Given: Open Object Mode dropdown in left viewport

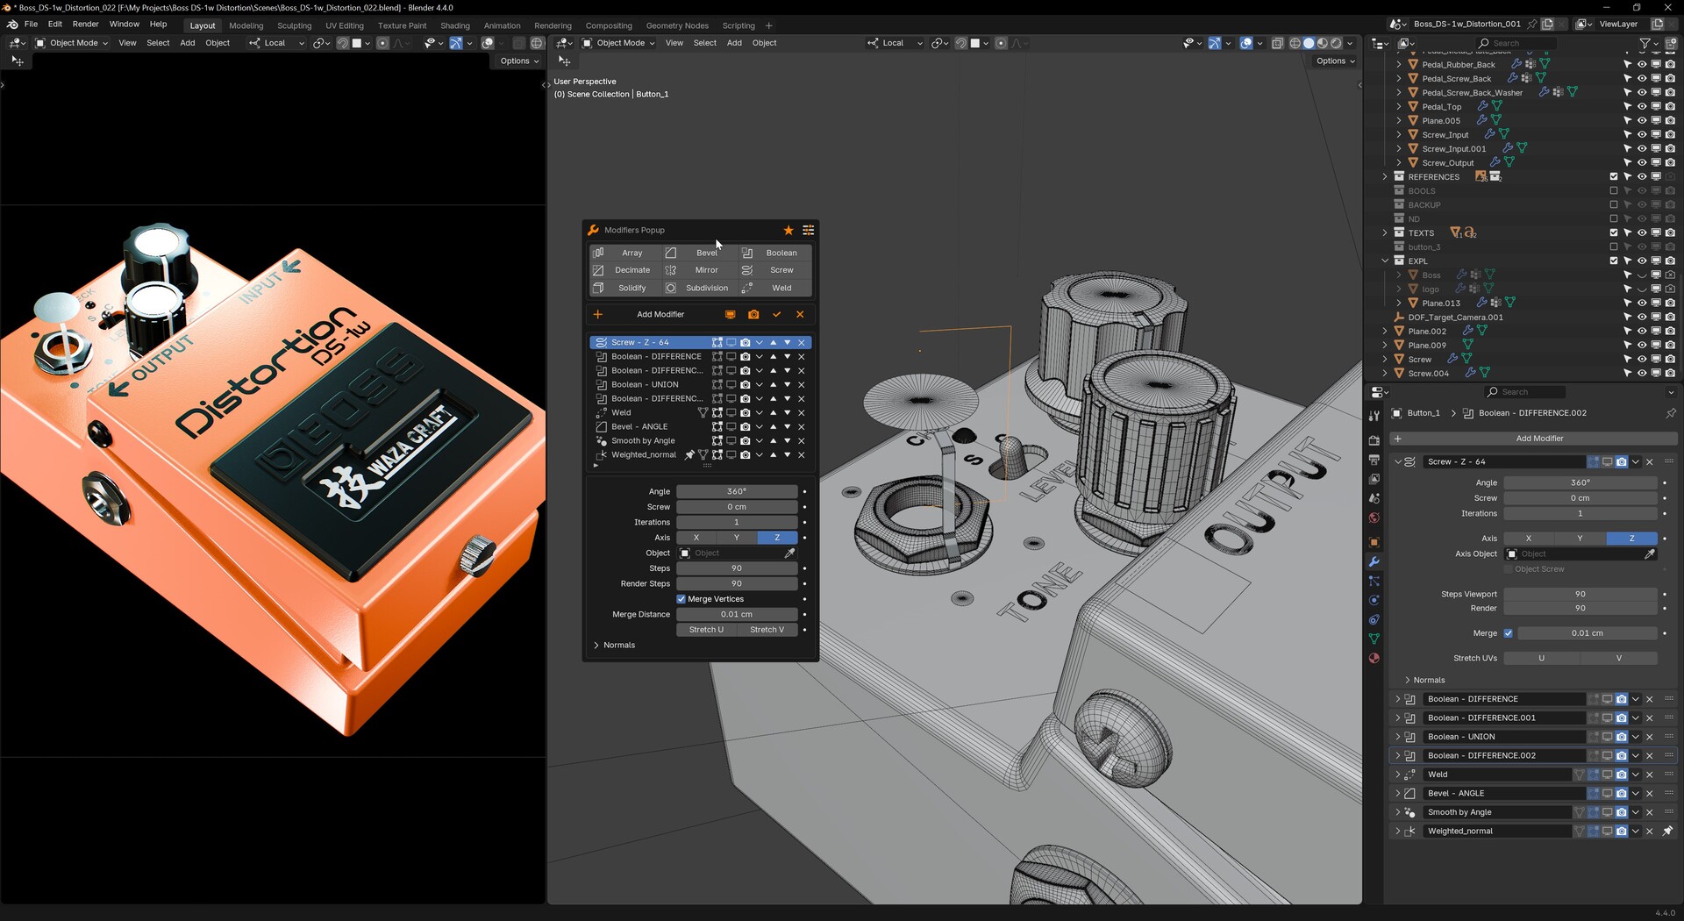Looking at the screenshot, I should click(72, 43).
